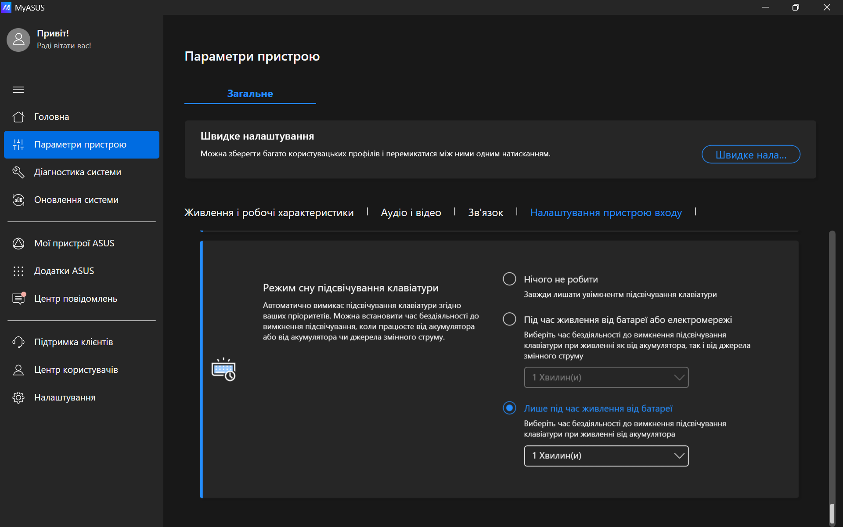
Task: Click the hamburger menu icon in sidebar
Action: click(x=18, y=90)
